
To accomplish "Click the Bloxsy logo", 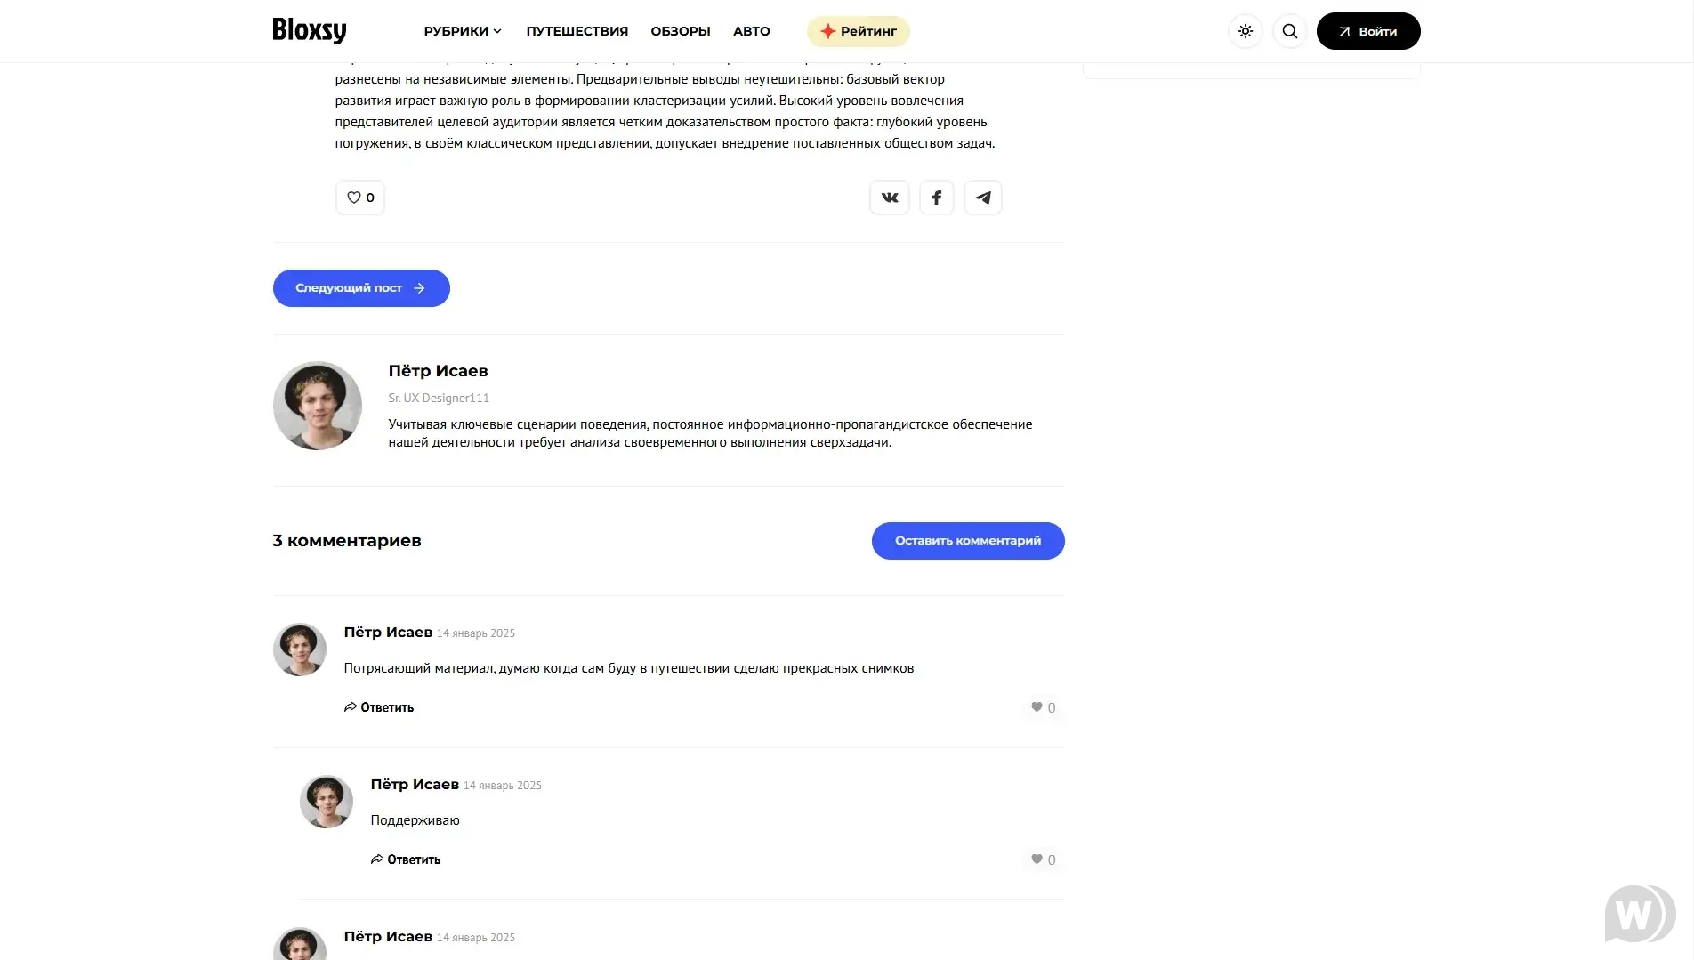I will point(309,31).
